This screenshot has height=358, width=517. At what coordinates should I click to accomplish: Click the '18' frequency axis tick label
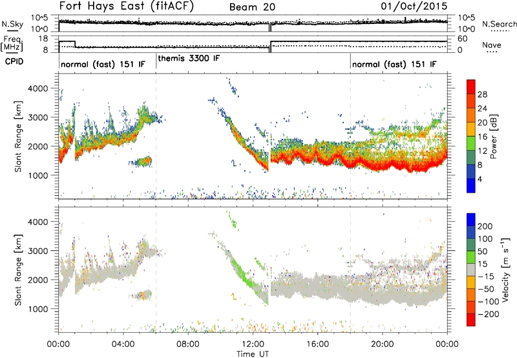43,39
